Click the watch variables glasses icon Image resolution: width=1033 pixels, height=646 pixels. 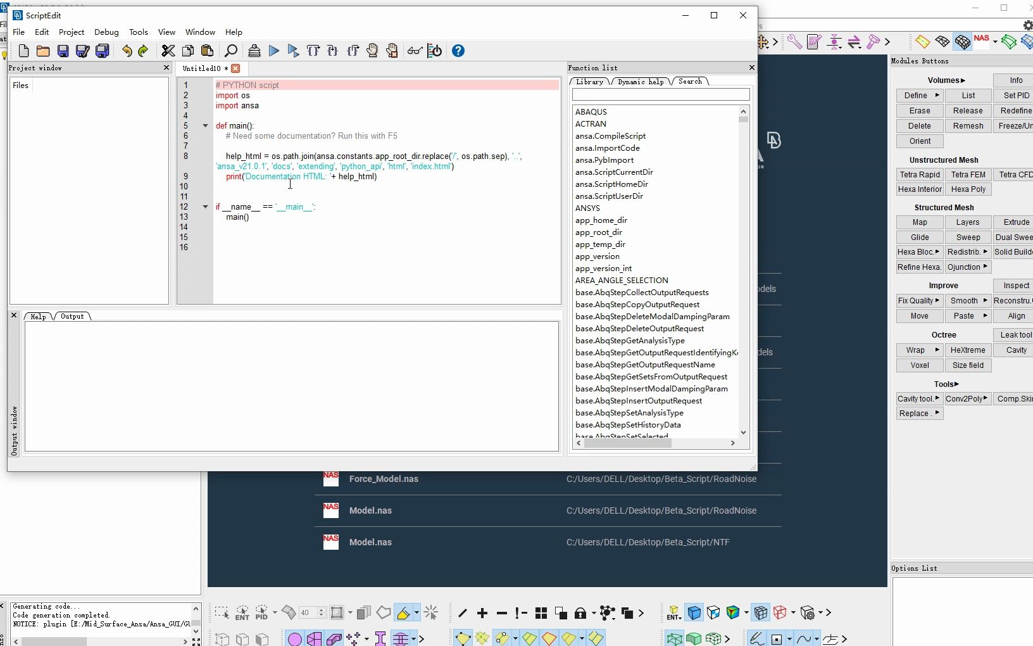point(415,51)
